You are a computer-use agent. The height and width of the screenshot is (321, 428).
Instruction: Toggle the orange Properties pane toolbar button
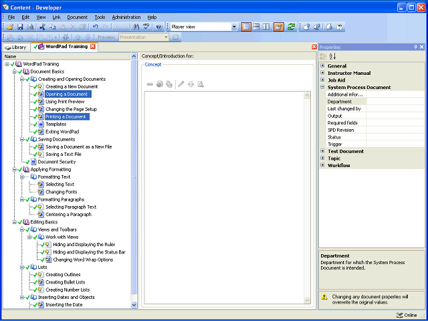tap(279, 27)
